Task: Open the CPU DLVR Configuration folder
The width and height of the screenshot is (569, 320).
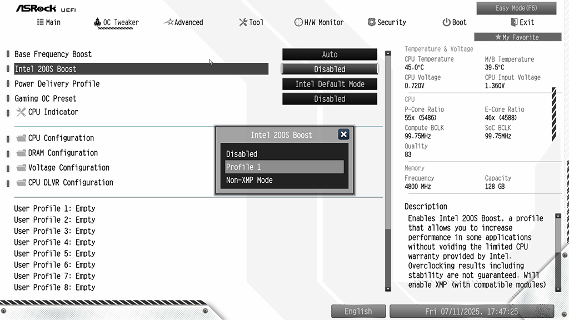Action: click(64, 182)
